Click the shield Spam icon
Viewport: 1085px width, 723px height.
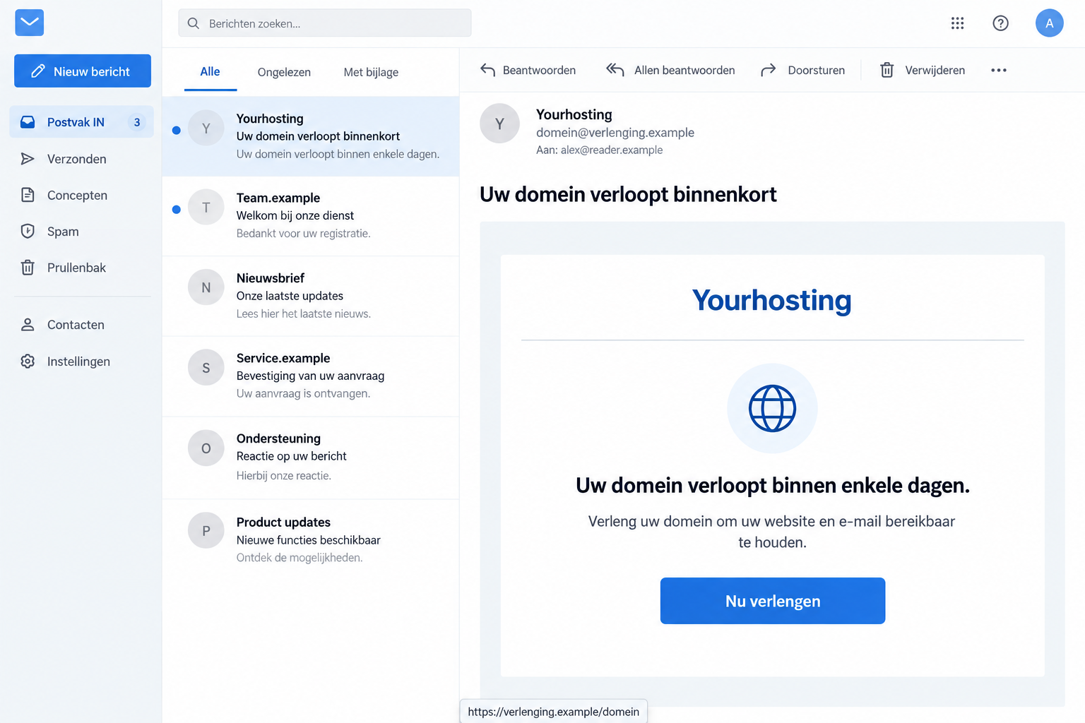pos(28,232)
